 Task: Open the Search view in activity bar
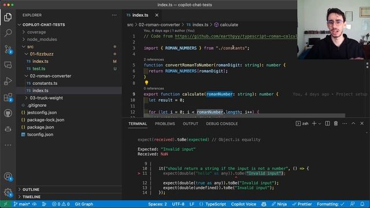coord(8,33)
